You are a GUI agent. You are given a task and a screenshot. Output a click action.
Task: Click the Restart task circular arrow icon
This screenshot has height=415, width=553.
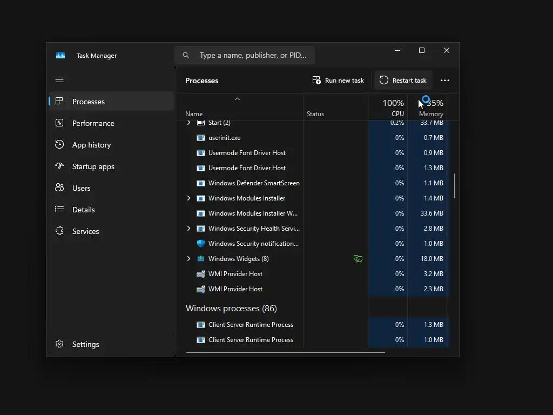pyautogui.click(x=384, y=81)
